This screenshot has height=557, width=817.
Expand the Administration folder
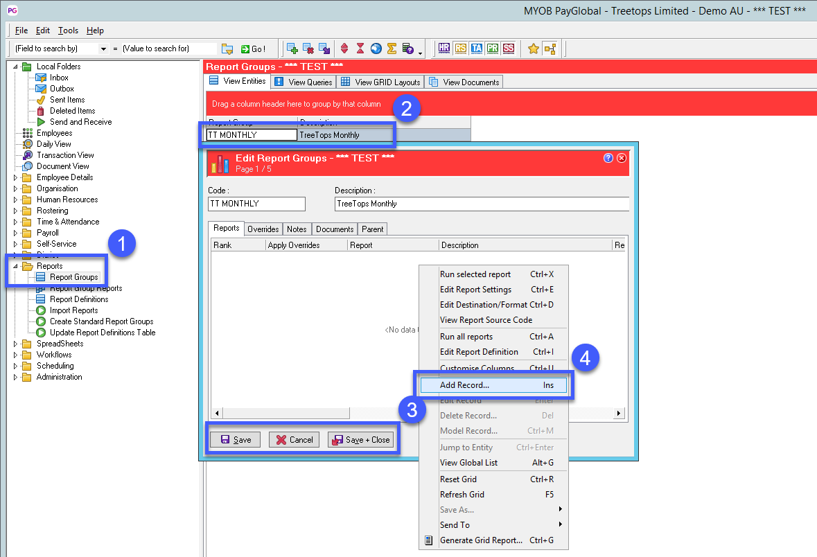(16, 377)
